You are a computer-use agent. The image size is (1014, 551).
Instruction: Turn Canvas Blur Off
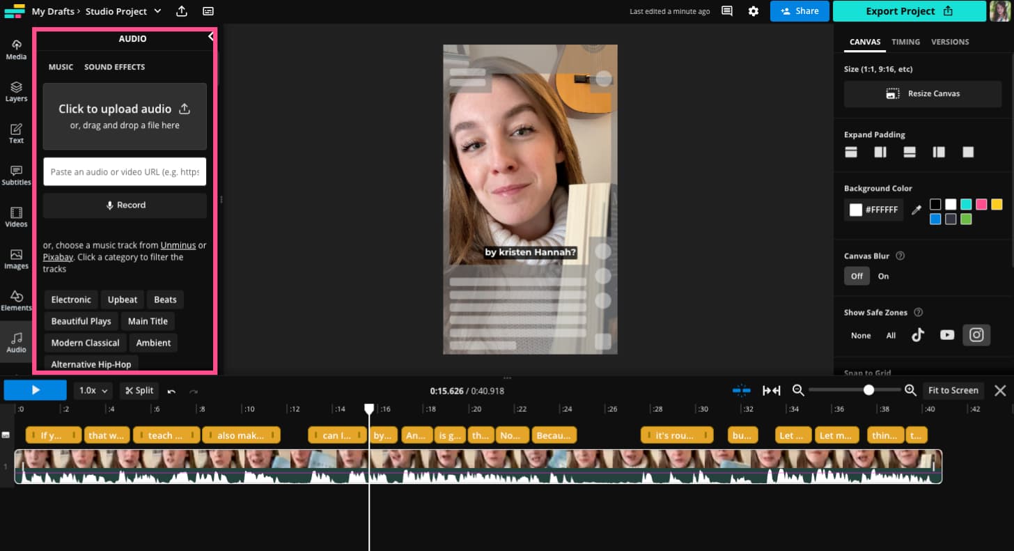pyautogui.click(x=857, y=276)
